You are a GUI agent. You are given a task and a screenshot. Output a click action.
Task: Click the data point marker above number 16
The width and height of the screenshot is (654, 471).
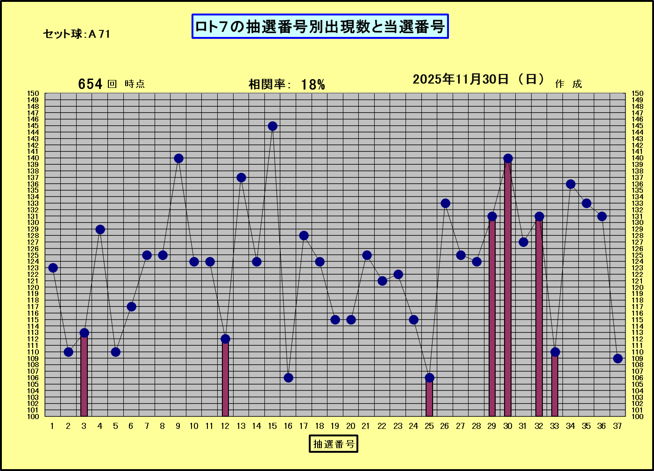click(288, 377)
